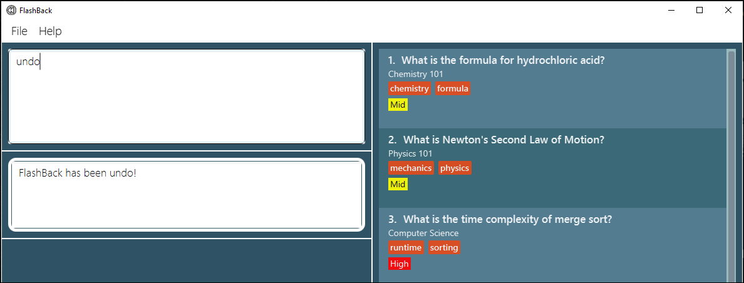Click the runtime tag
The image size is (744, 283).
tap(406, 247)
